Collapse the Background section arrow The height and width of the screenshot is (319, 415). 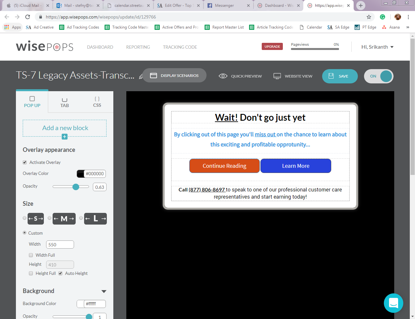click(104, 291)
